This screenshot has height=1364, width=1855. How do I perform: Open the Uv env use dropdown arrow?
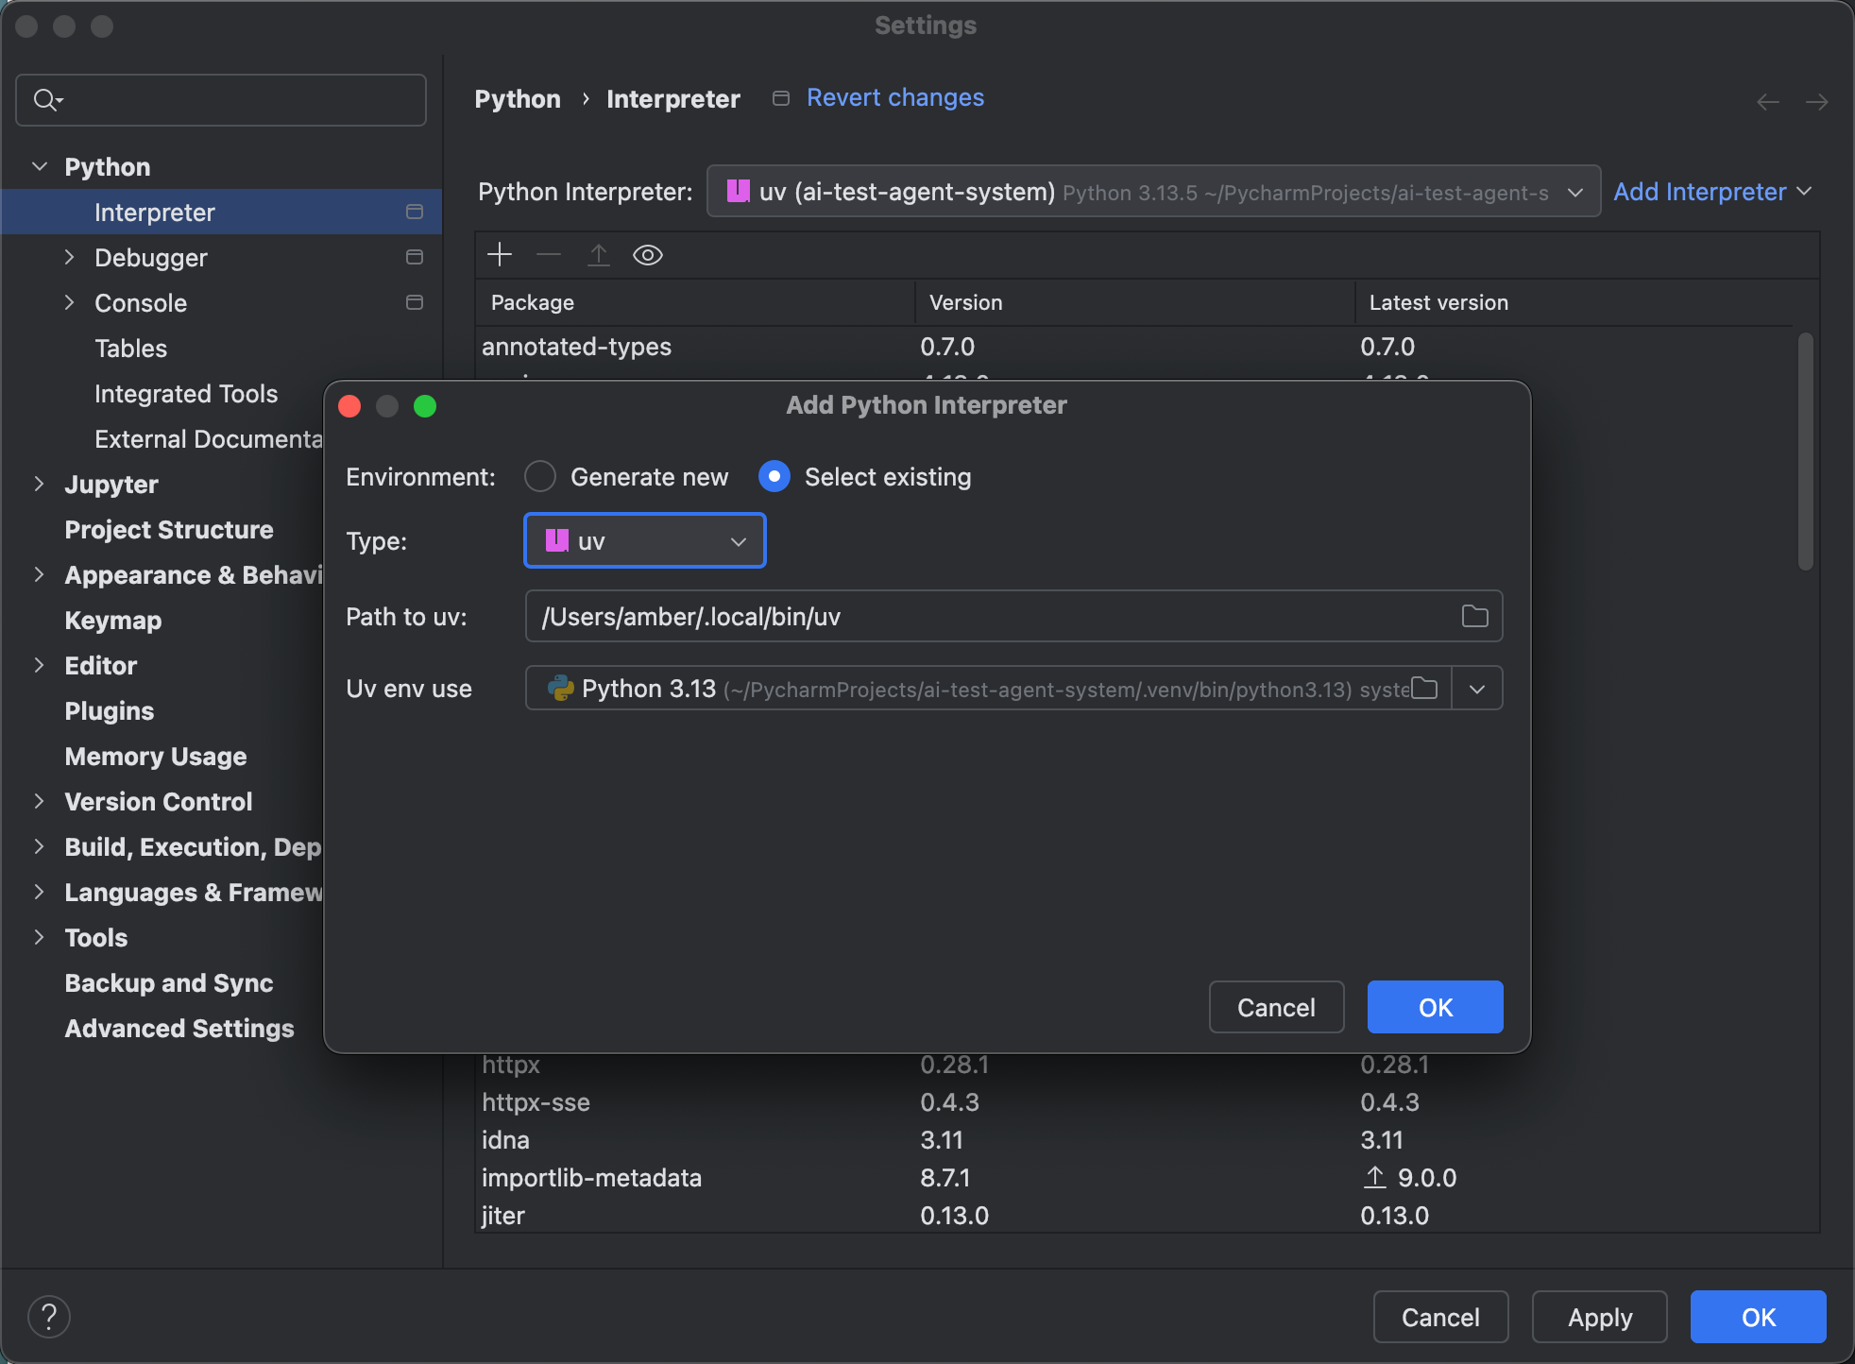click(1477, 689)
